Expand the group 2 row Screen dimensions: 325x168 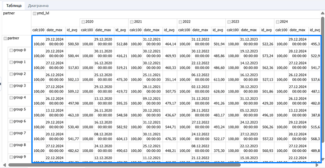11,74
